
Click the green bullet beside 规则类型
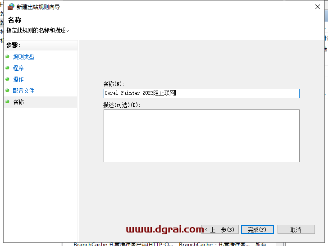coord(7,56)
